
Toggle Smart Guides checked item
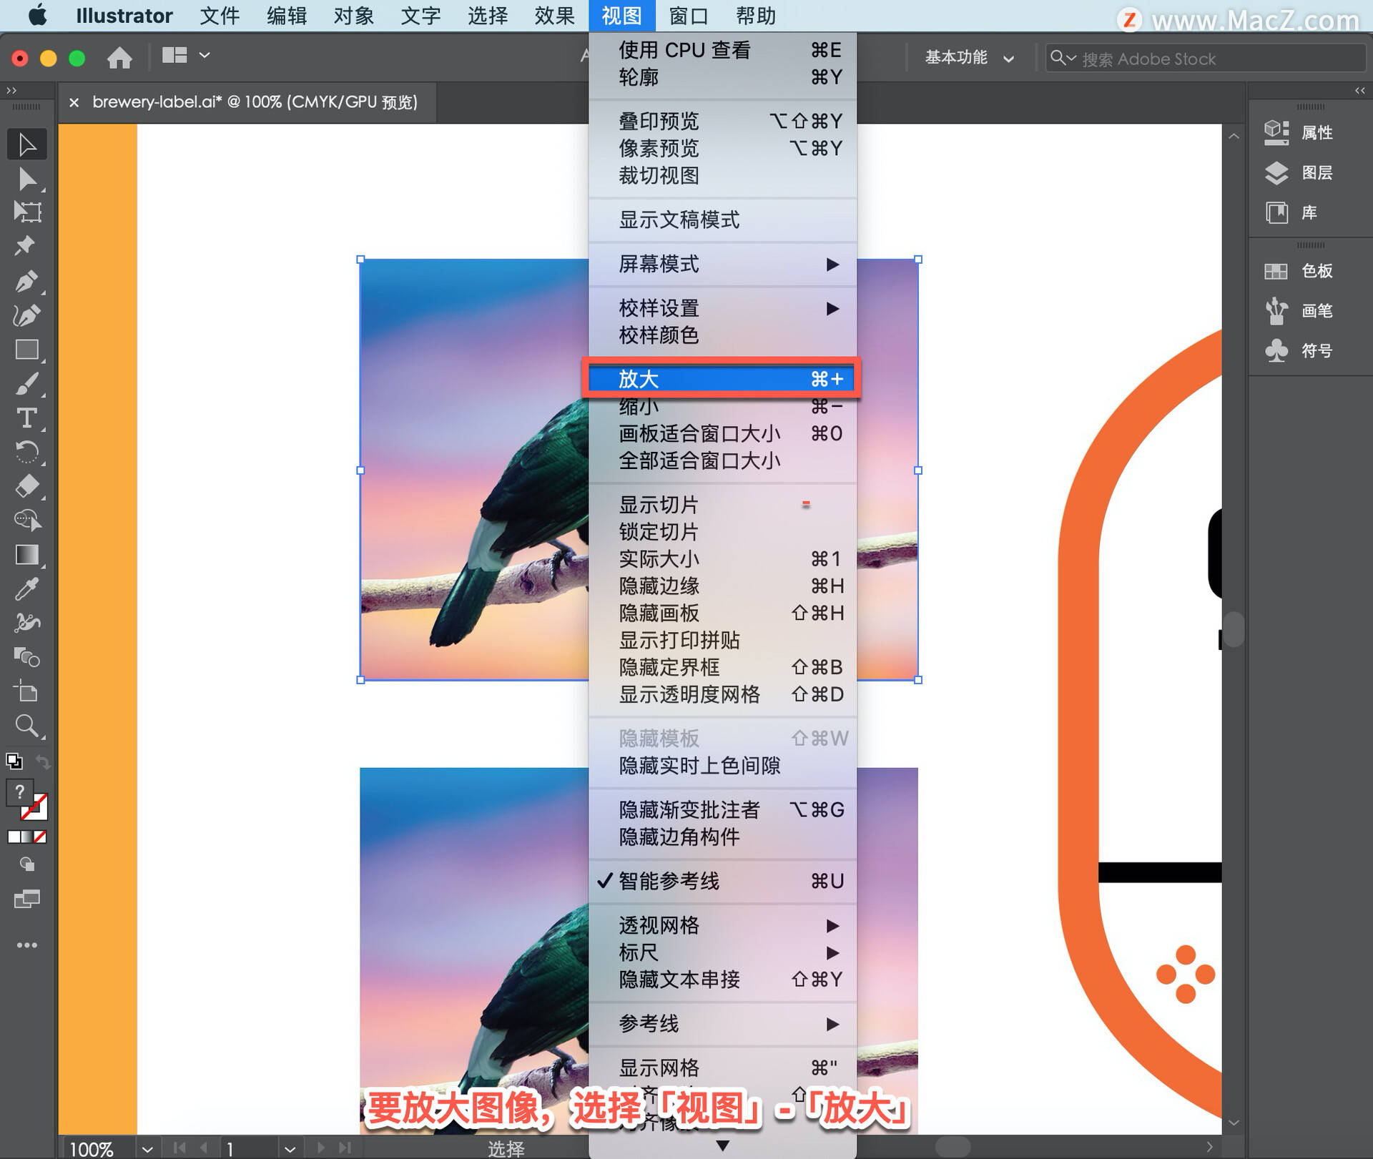point(722,881)
